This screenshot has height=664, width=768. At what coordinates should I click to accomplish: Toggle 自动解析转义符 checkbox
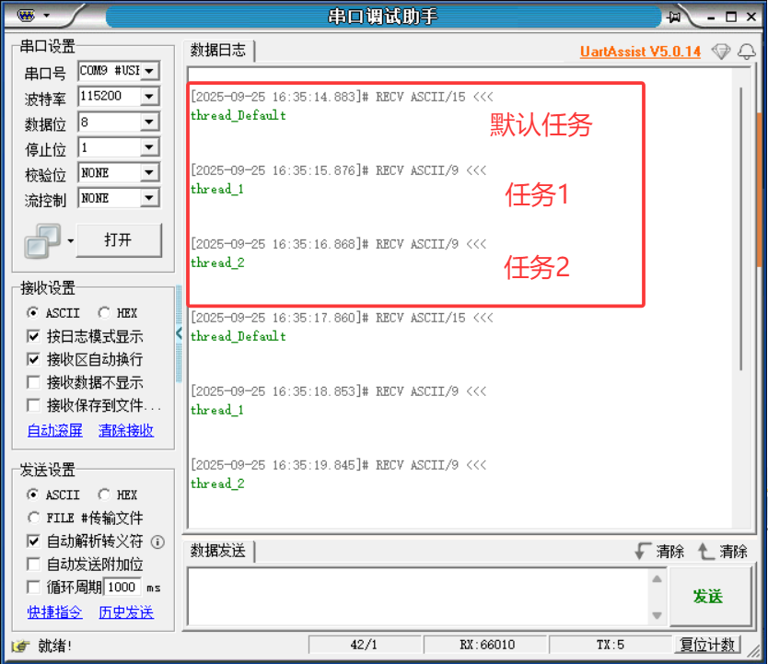coord(33,542)
